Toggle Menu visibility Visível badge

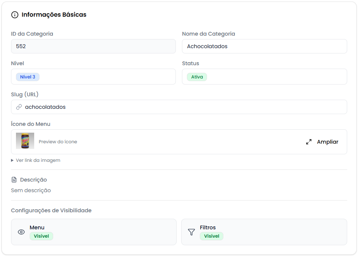click(41, 236)
